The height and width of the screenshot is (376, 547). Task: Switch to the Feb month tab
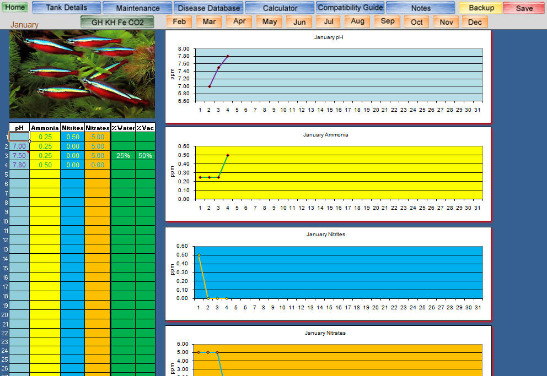[x=179, y=21]
